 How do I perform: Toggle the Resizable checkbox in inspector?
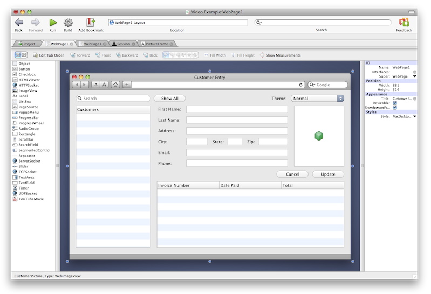coord(395,103)
